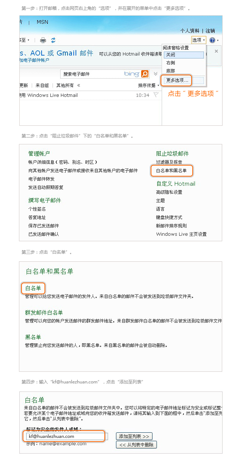
Task: Open 主题 option
Action: click(x=161, y=200)
